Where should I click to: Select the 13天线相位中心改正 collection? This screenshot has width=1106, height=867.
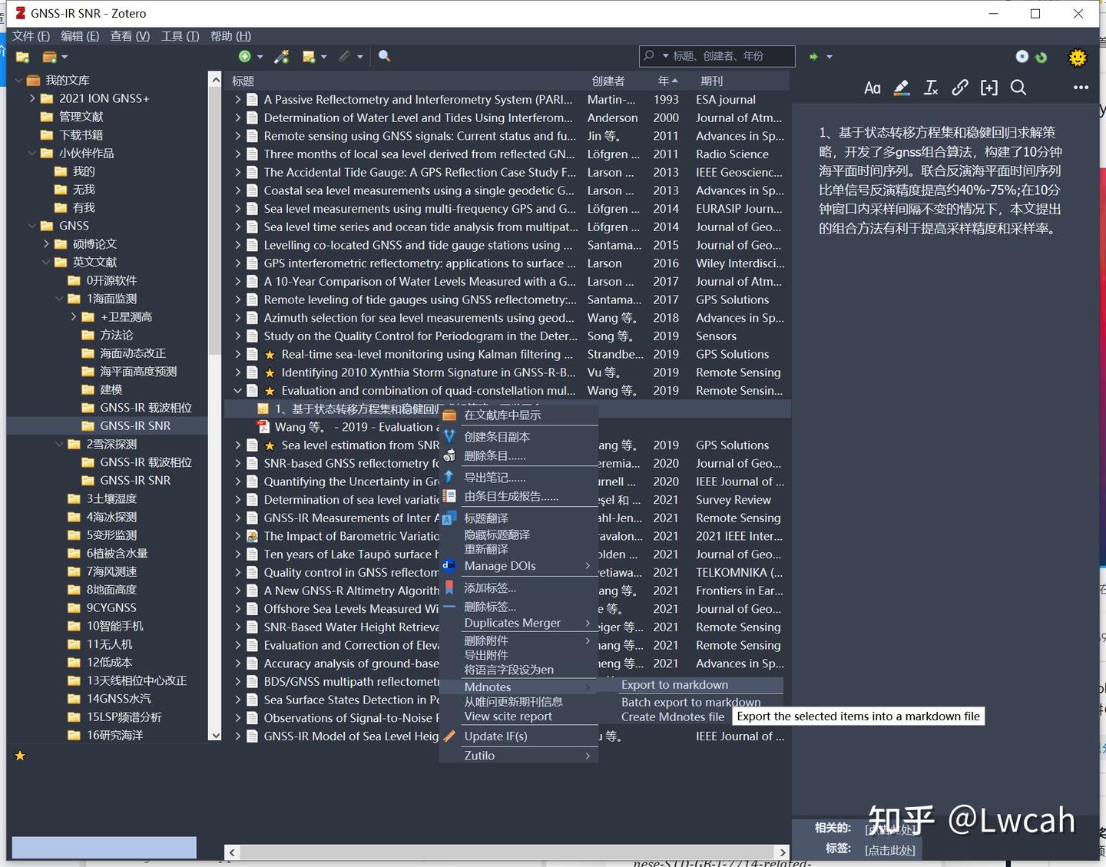tap(137, 680)
